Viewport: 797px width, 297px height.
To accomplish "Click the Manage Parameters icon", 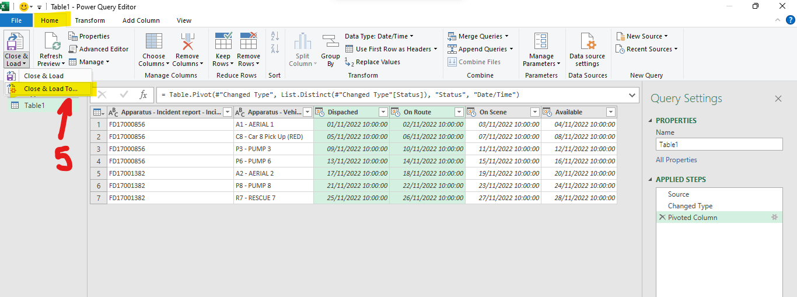I will pos(541,42).
